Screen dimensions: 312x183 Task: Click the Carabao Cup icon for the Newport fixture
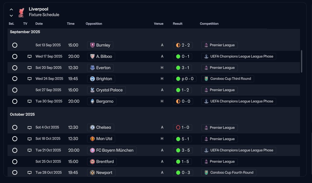pos(206,172)
